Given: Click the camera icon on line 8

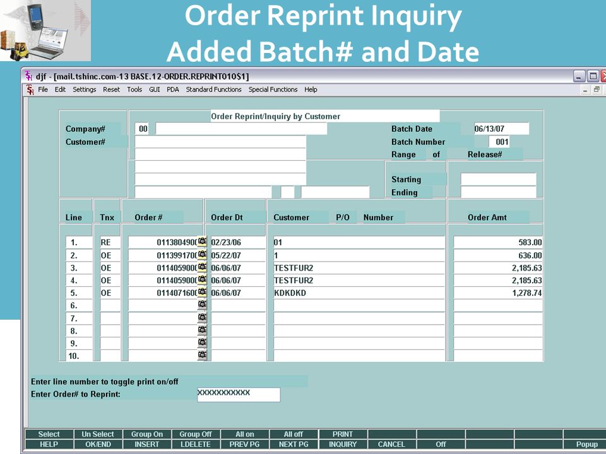Looking at the screenshot, I should coord(202,330).
